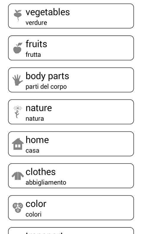Select the body parts lesson

(x=71, y=80)
